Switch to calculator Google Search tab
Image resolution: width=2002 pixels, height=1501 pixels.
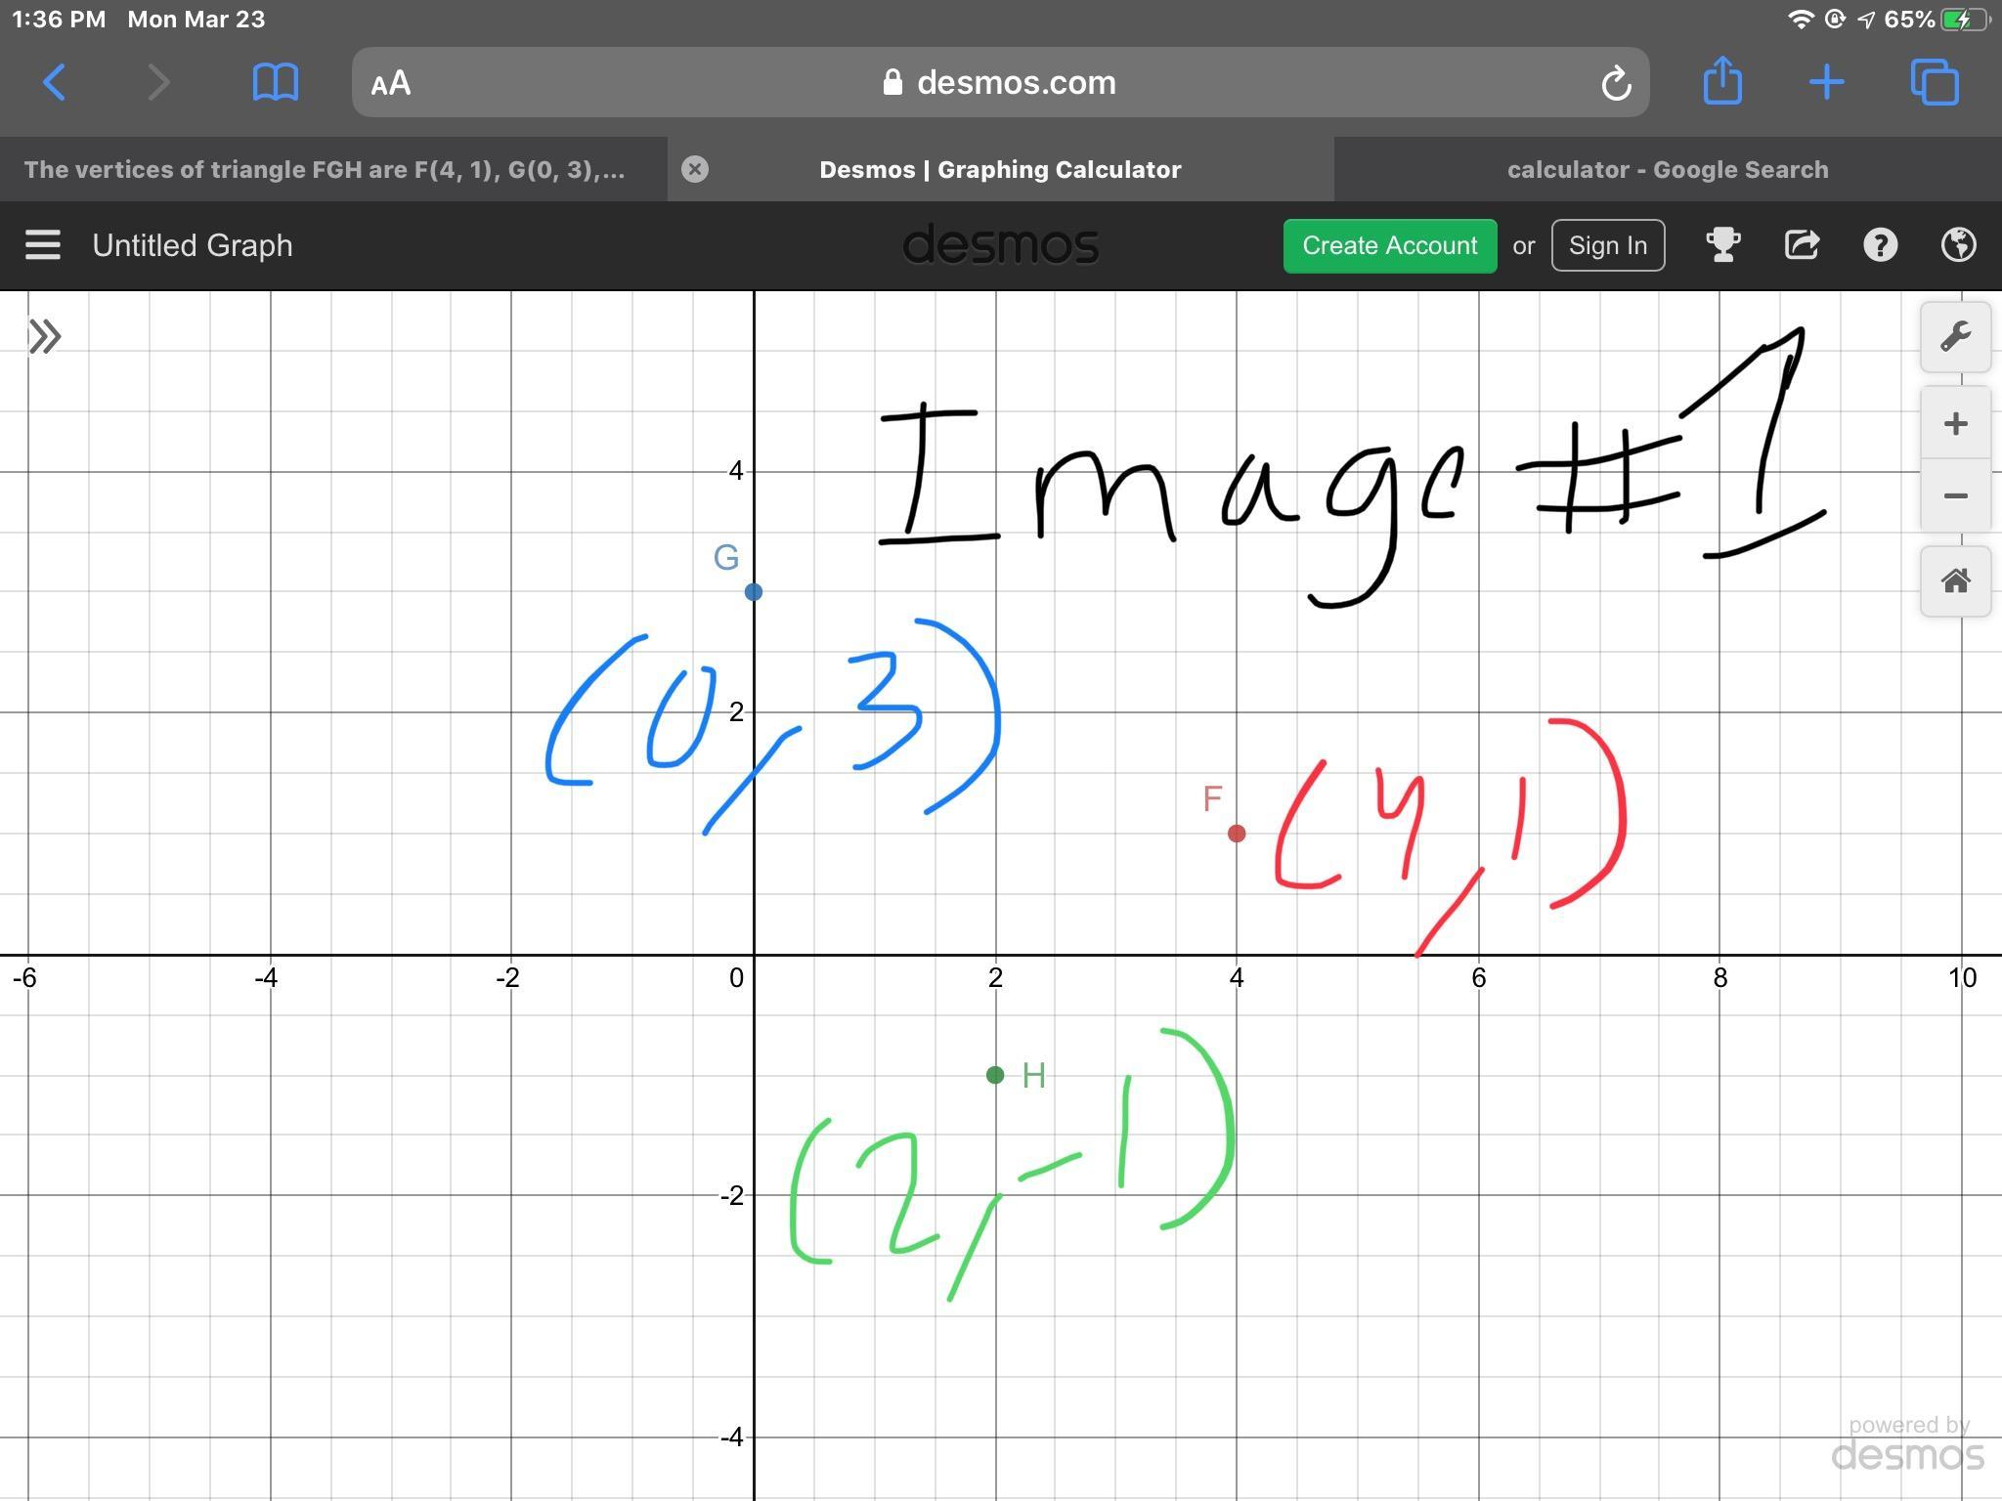click(1667, 170)
